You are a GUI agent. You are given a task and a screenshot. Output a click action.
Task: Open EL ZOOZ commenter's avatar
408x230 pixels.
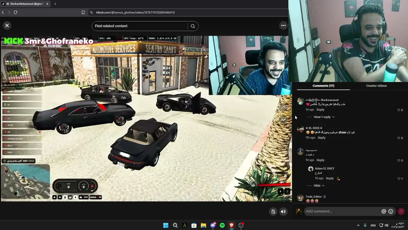(x=300, y=129)
